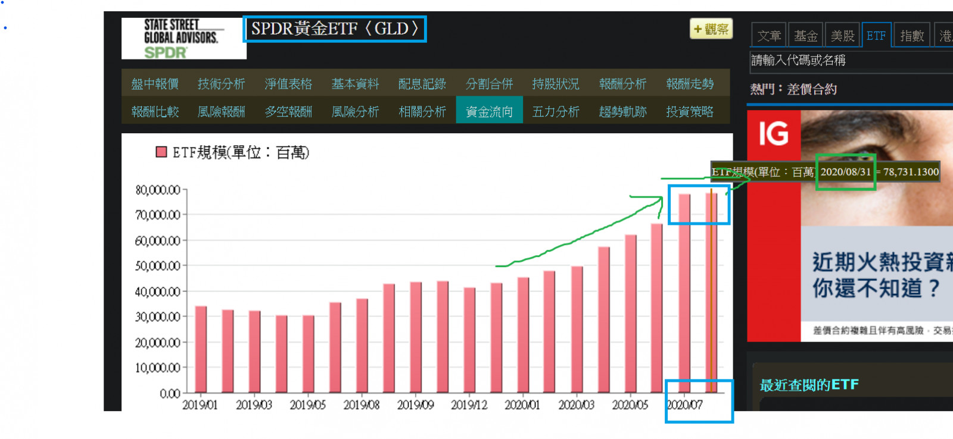Select the ETF search category tab
Screen dimensions: 953x439
tap(876, 36)
